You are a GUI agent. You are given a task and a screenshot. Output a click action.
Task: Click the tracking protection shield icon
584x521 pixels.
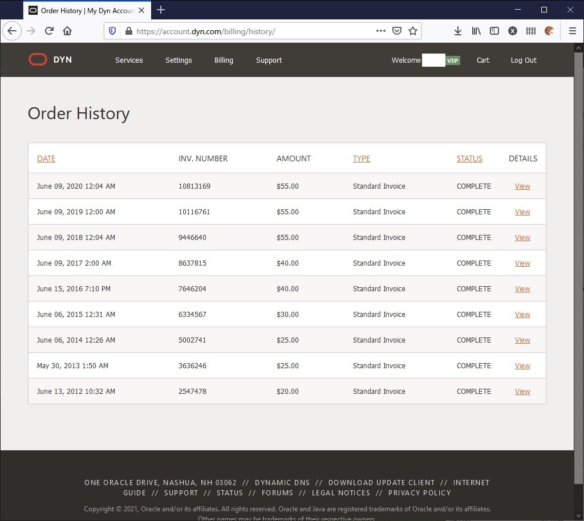[112, 31]
